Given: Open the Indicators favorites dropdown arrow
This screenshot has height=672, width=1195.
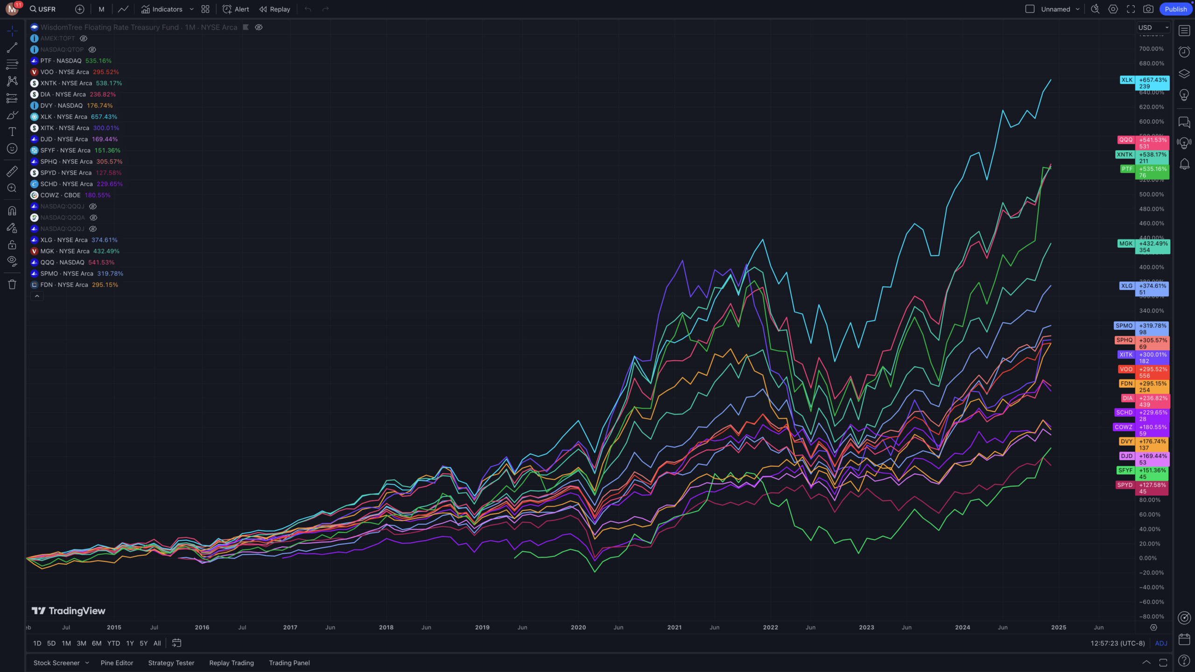Looking at the screenshot, I should [x=191, y=9].
